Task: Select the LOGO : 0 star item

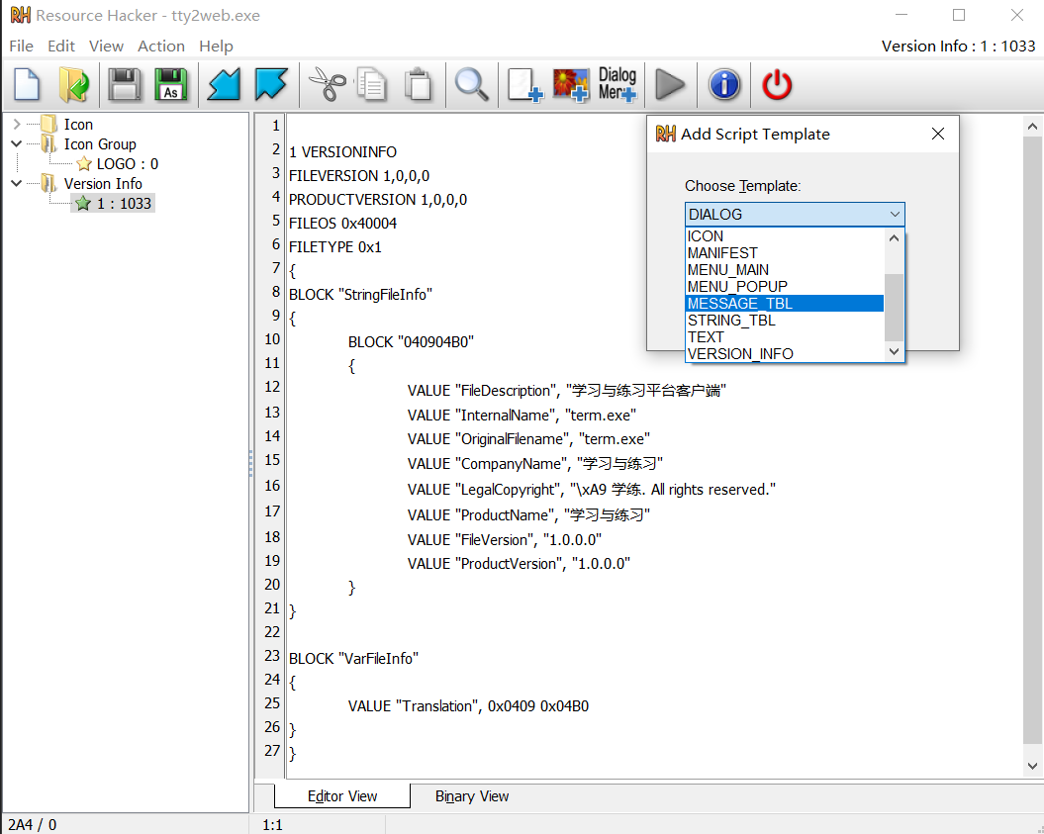Action: 127,164
